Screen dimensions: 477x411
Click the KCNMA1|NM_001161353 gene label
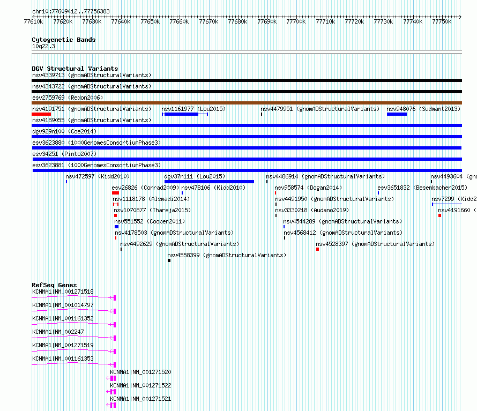[63, 358]
